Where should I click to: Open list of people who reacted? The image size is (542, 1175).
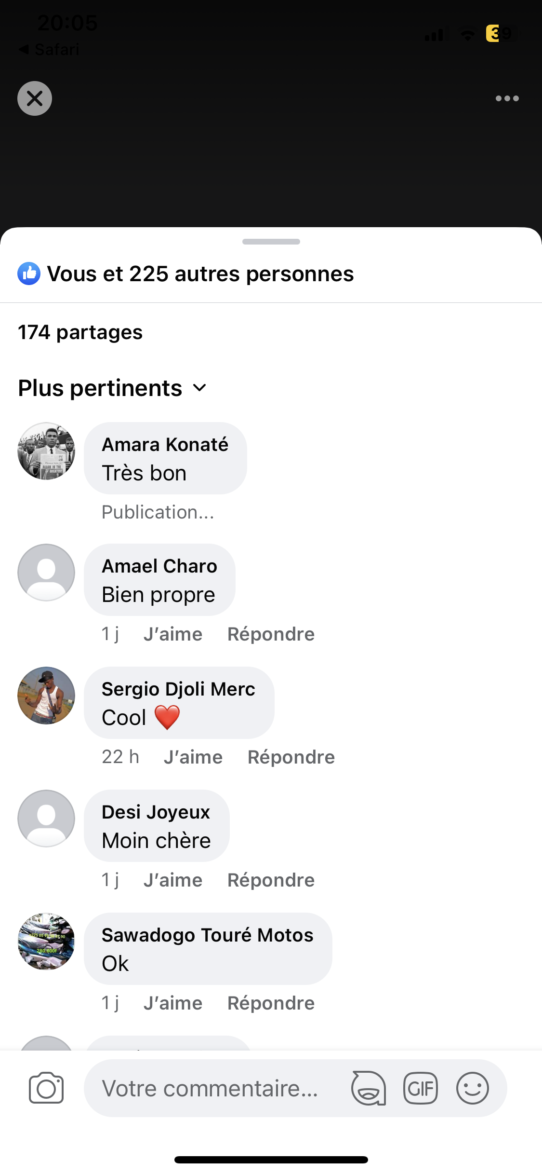point(200,274)
